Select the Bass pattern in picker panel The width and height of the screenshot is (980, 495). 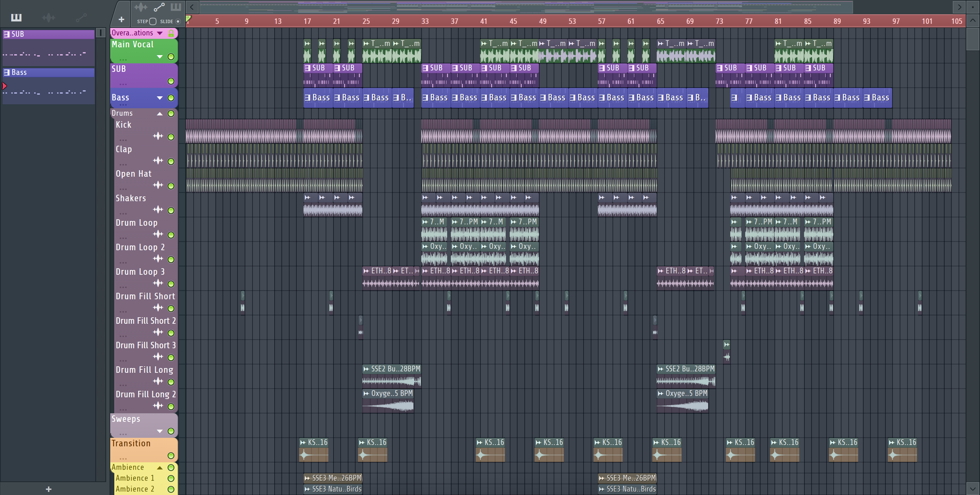click(x=49, y=86)
